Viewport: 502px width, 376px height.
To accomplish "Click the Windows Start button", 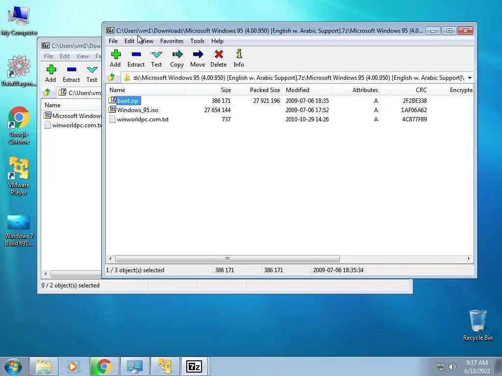I will [x=13, y=366].
